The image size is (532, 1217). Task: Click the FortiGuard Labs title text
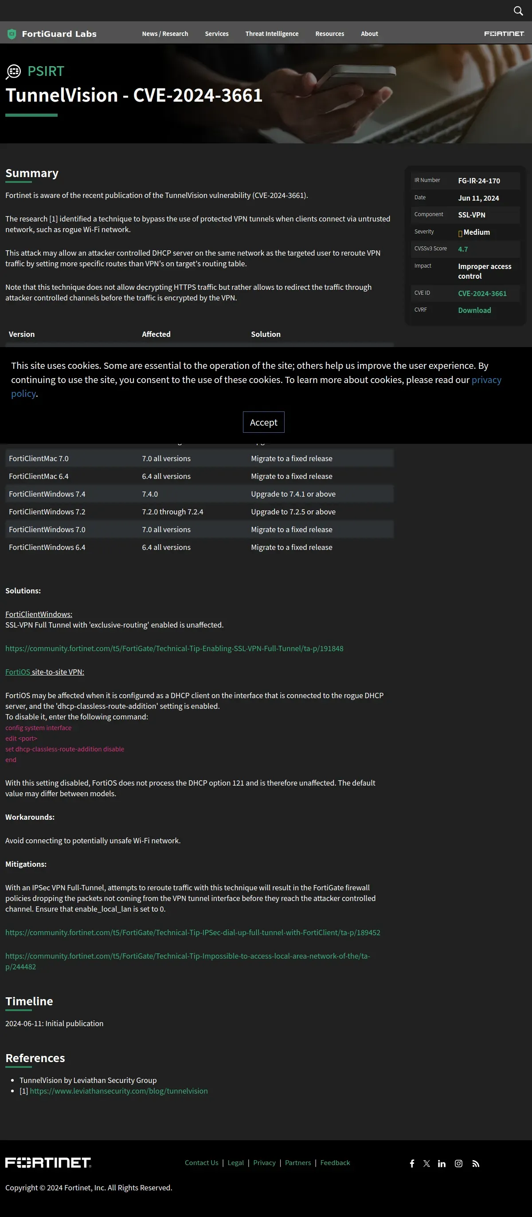click(59, 34)
